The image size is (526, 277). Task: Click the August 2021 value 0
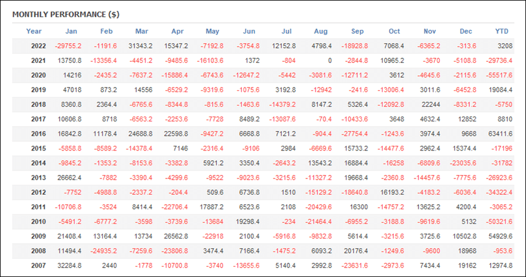pyautogui.click(x=330, y=61)
